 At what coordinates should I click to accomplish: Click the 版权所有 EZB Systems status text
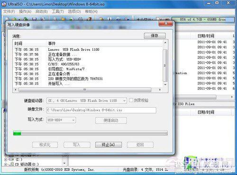coord(59,170)
